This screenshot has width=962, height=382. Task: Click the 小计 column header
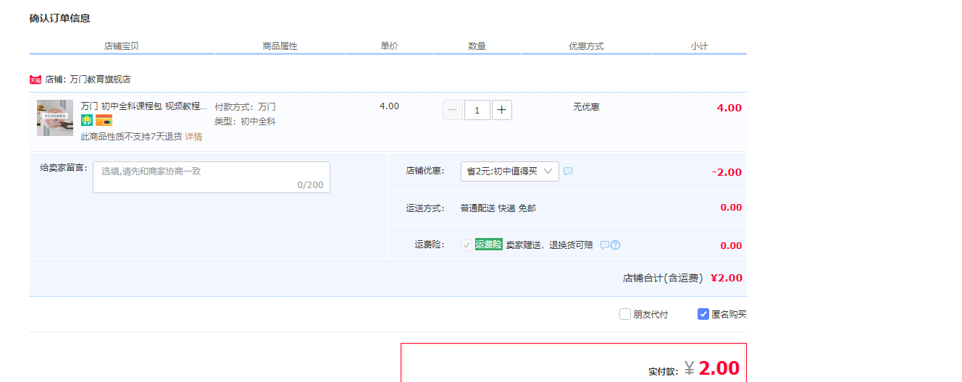(x=699, y=46)
